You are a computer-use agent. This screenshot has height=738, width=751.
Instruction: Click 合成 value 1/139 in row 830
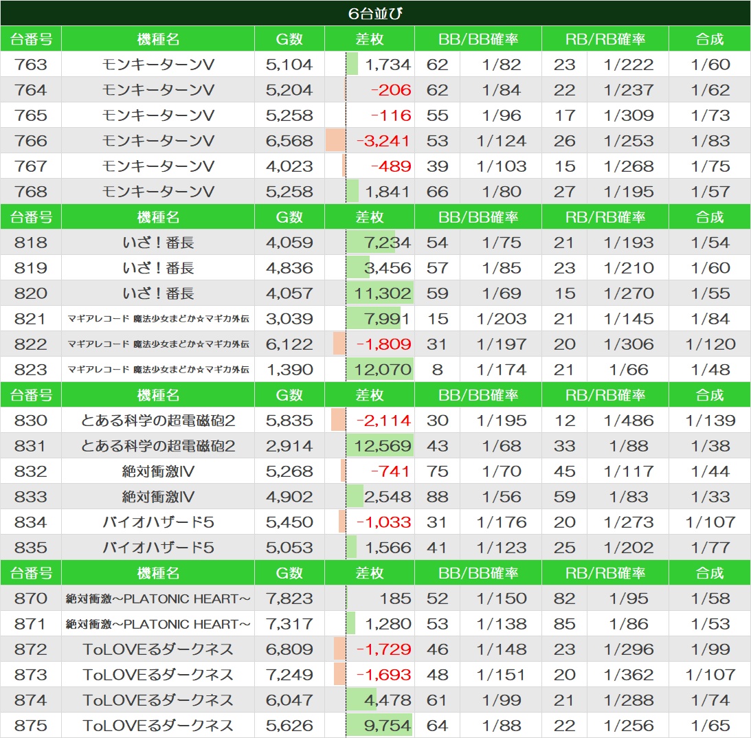[x=710, y=420]
